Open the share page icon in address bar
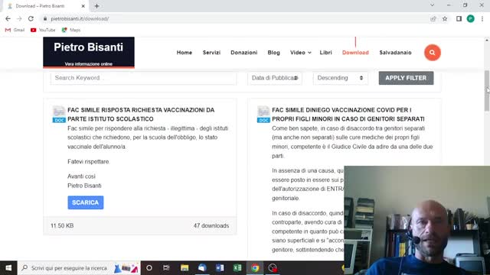The image size is (490, 275). [x=433, y=18]
